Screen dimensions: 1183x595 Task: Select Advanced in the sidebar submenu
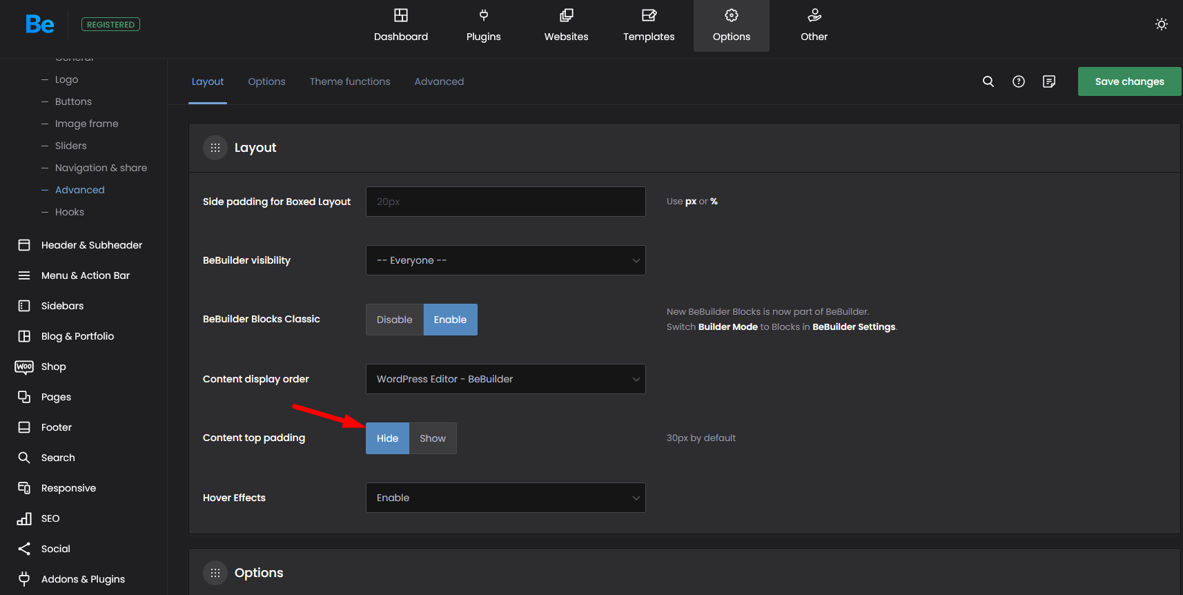tap(79, 190)
